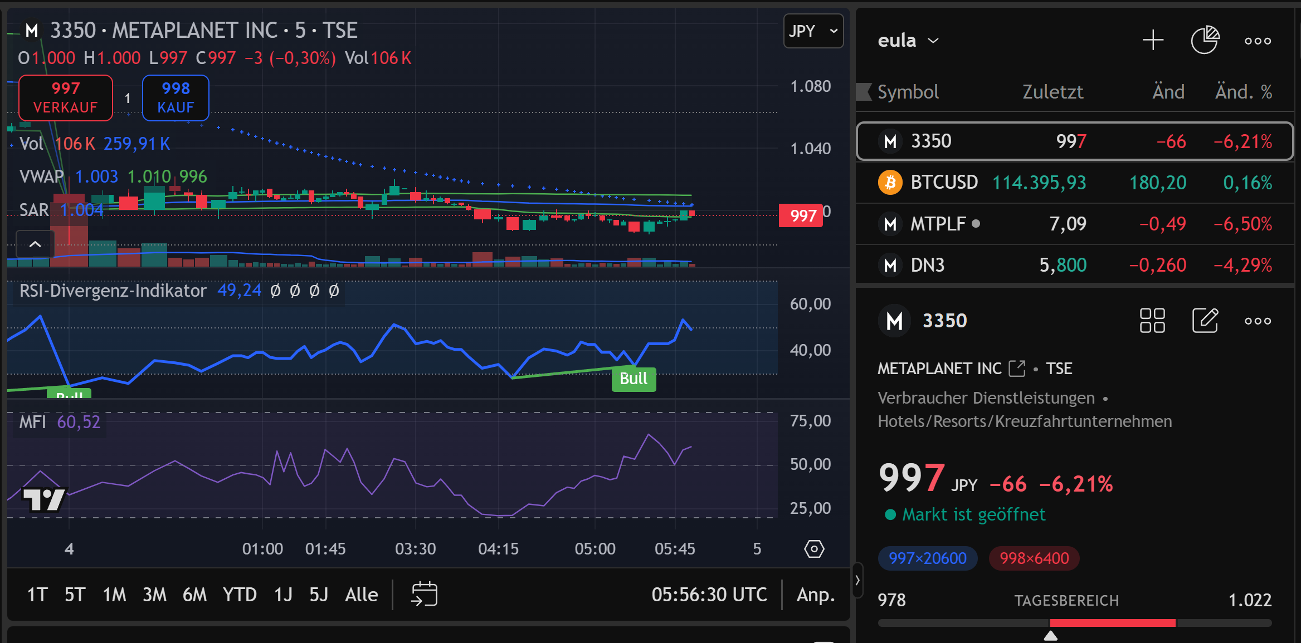Click the RSI-Divergenz-Indikator legend label
Viewport: 1301px width, 643px height.
click(113, 291)
